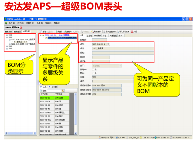This screenshot has width=194, height=142.
Task: Click the 复制为 (Copy as) toolbar button
Action: pyautogui.click(x=68, y=32)
